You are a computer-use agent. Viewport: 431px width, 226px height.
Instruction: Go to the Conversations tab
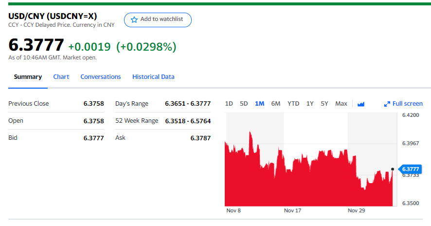101,77
